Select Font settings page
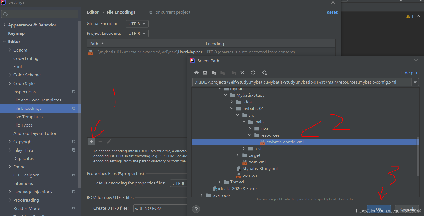 point(18,66)
